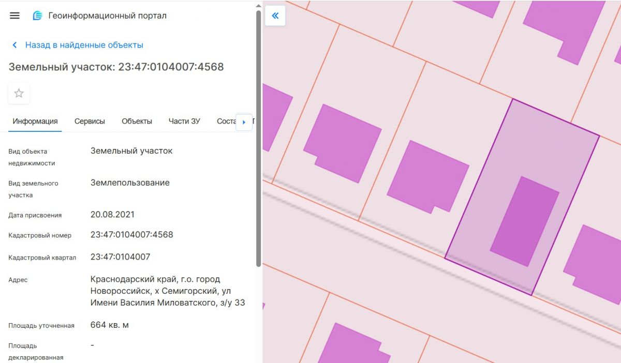Click cadastral quarter value 23:47:0104007
The height and width of the screenshot is (363, 621).
click(120, 257)
